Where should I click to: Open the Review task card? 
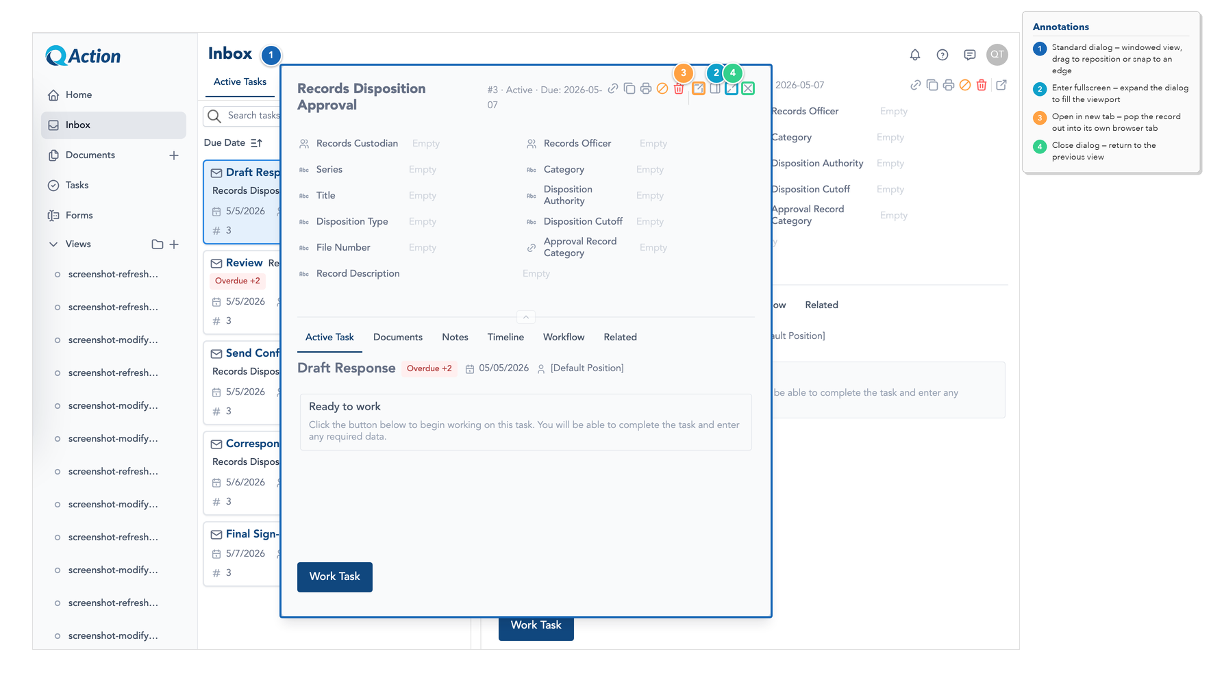(242, 291)
